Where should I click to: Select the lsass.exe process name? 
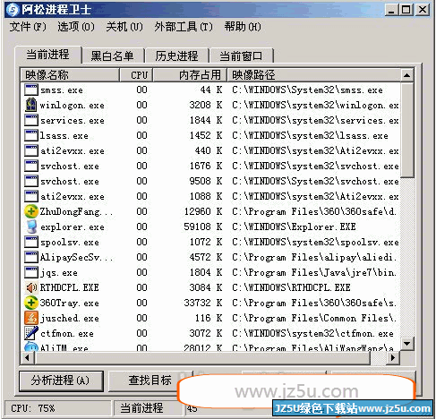64,136
